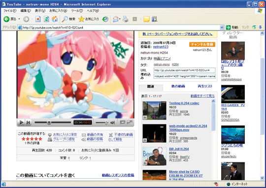The width and height of the screenshot is (266, 188).
Task: Refresh the page with the refresh icon
Action: [x=46, y=19]
